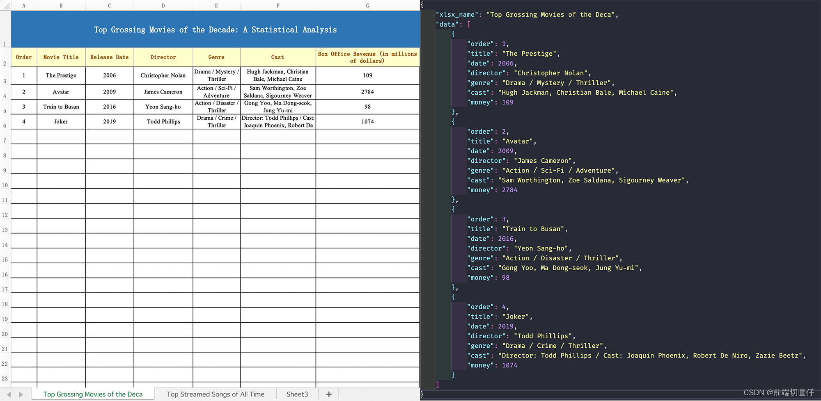This screenshot has width=821, height=401.
Task: Switch to Top Streamed Songs of All Time sheet
Action: (x=216, y=394)
